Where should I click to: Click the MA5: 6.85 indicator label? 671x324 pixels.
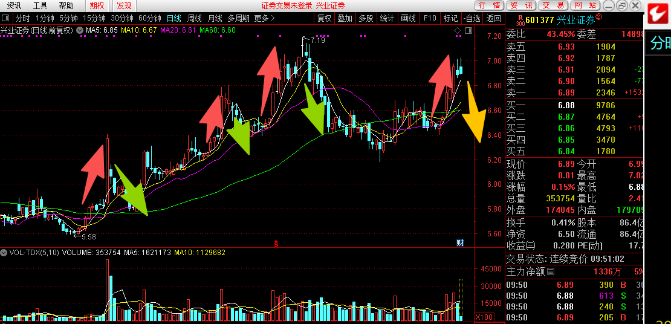(x=102, y=30)
